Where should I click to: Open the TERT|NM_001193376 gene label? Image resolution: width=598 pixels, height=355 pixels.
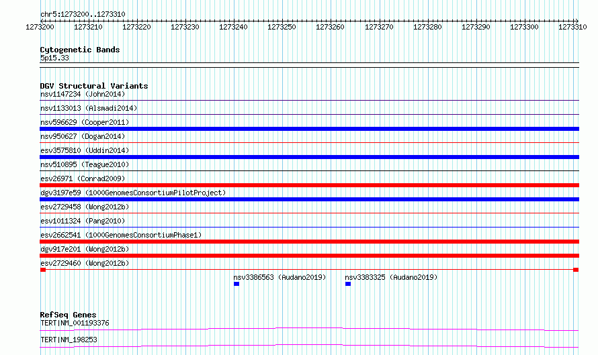click(75, 323)
